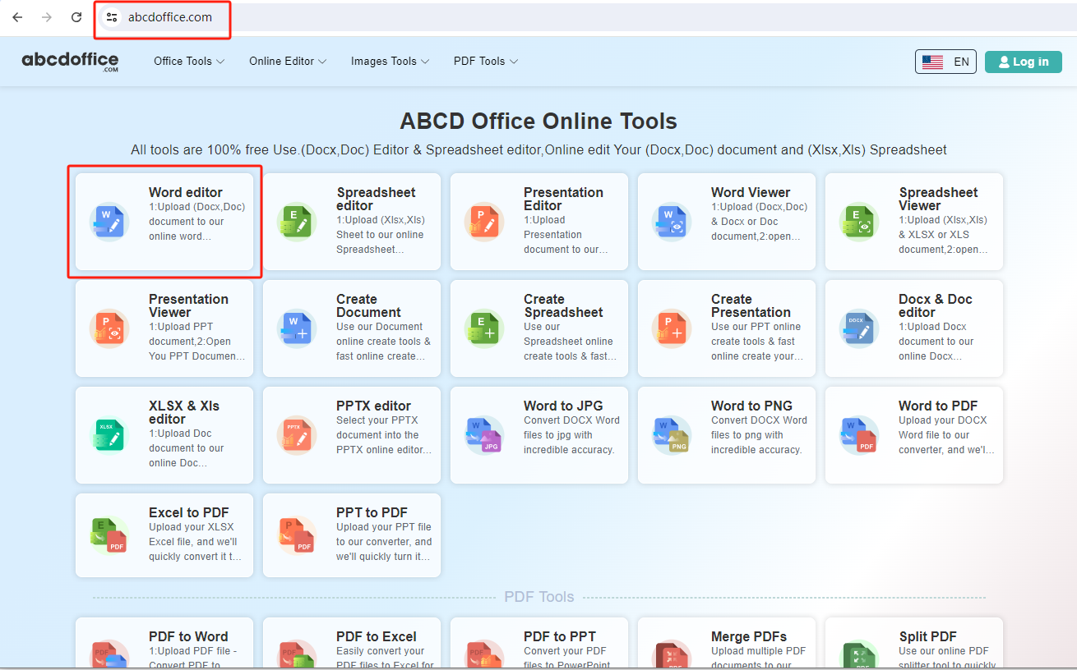This screenshot has height=670, width=1077.
Task: Click the Docx & Doc editor icon
Action: (859, 328)
